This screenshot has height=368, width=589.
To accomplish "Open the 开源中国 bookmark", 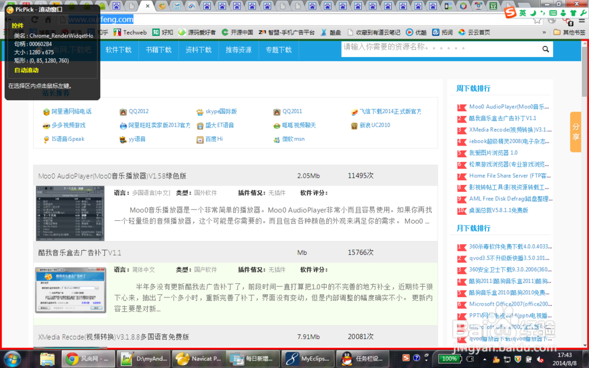I will click(x=237, y=32).
